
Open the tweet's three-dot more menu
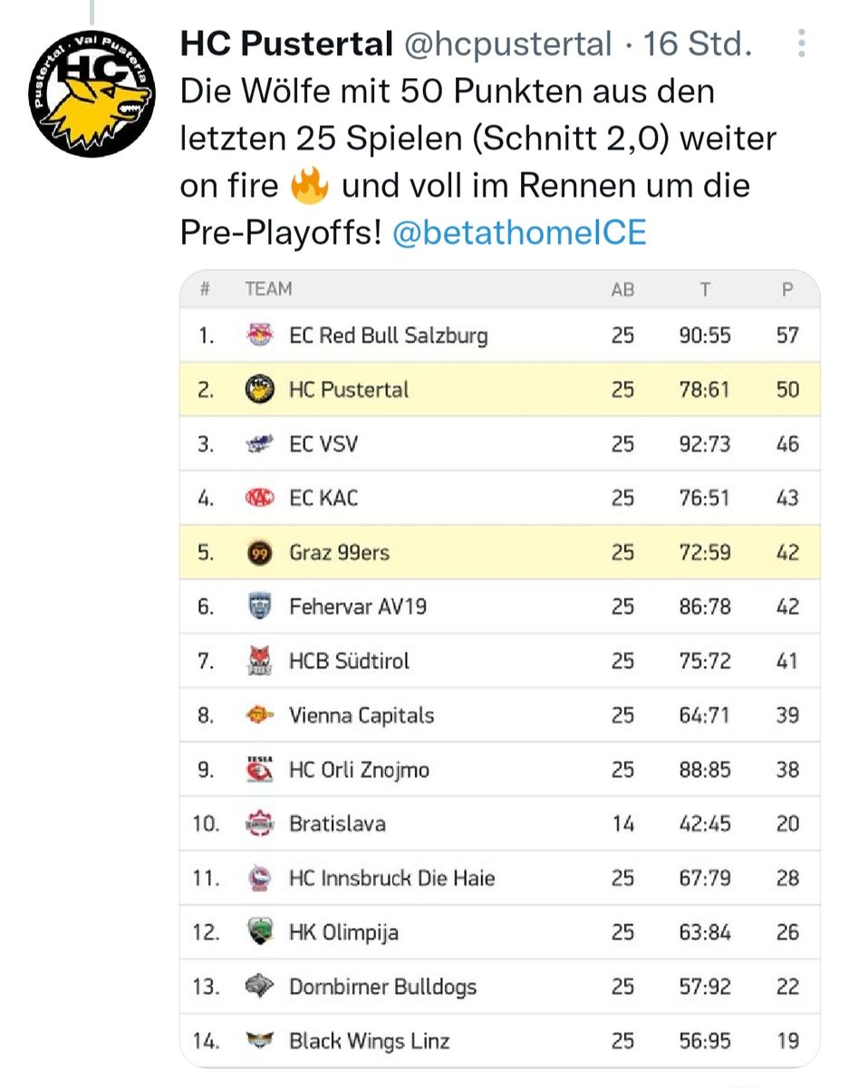(801, 43)
